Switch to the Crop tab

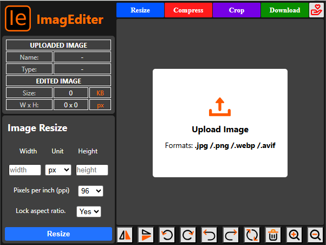point(237,10)
